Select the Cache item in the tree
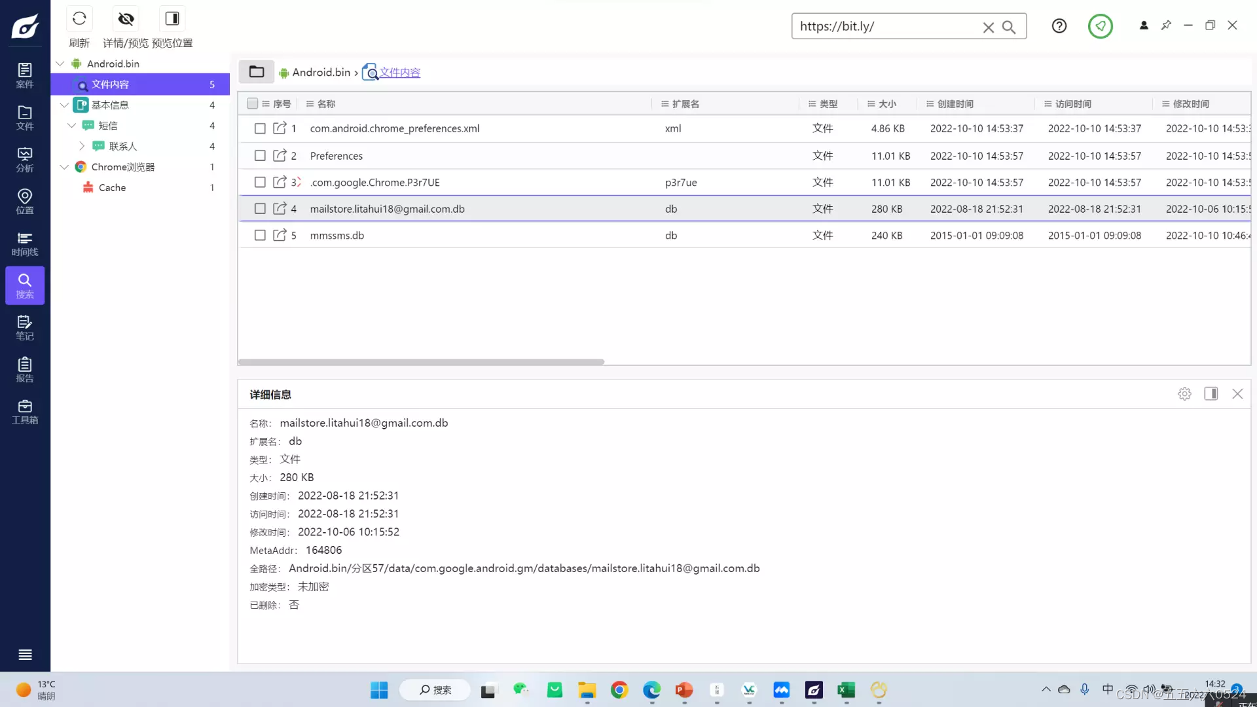The image size is (1257, 707). [112, 188]
